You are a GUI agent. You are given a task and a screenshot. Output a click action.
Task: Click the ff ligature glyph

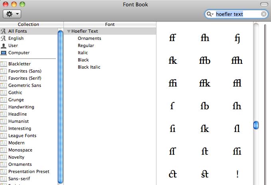pyautogui.click(x=172, y=38)
